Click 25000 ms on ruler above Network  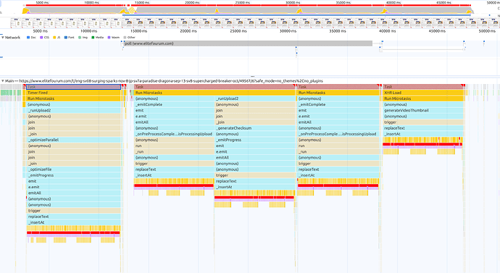(x=238, y=31)
